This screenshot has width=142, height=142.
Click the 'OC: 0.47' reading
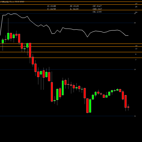tap(97, 6)
